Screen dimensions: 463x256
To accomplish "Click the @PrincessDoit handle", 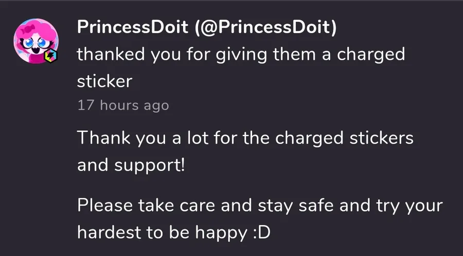I will pos(264,28).
